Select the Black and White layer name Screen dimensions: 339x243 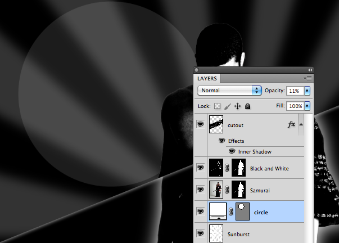(269, 168)
